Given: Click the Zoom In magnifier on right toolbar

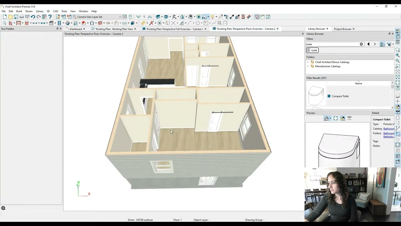Looking at the screenshot, I should (x=398, y=55).
